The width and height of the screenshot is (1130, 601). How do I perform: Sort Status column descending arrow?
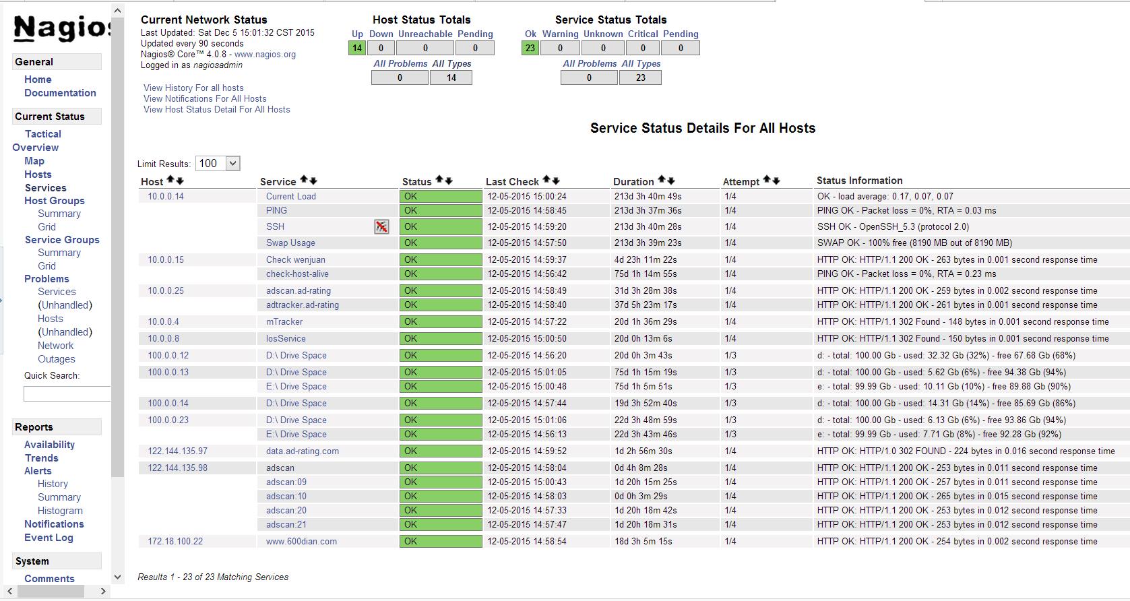tap(449, 180)
